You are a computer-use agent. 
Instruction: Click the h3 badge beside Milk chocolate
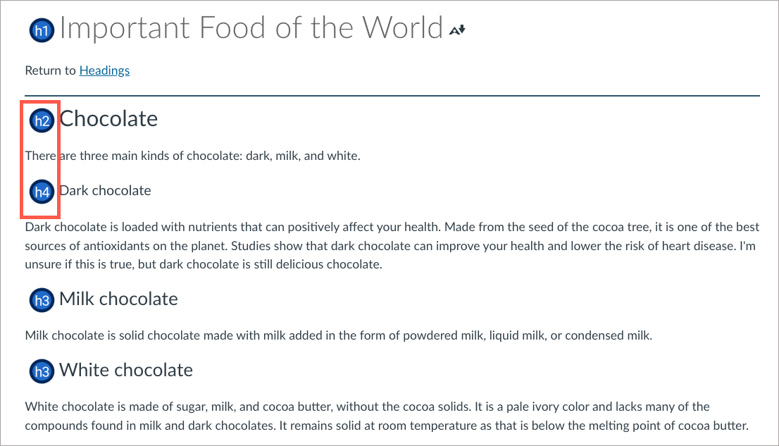pyautogui.click(x=42, y=300)
